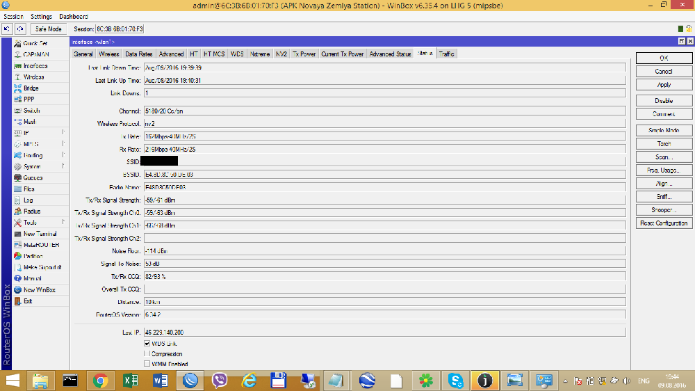Click the Scan... button
Screen dimensions: 695x391
click(664, 157)
